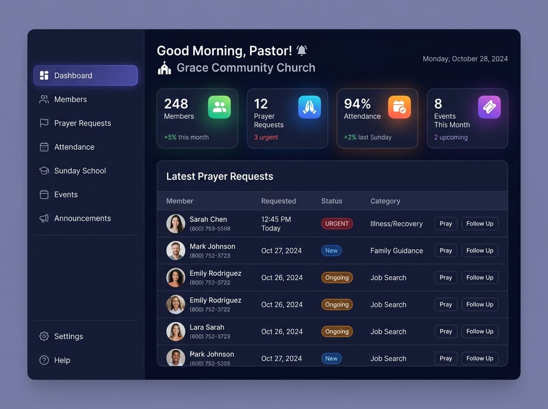Click the Dashboard grid icon in sidebar

pos(44,75)
